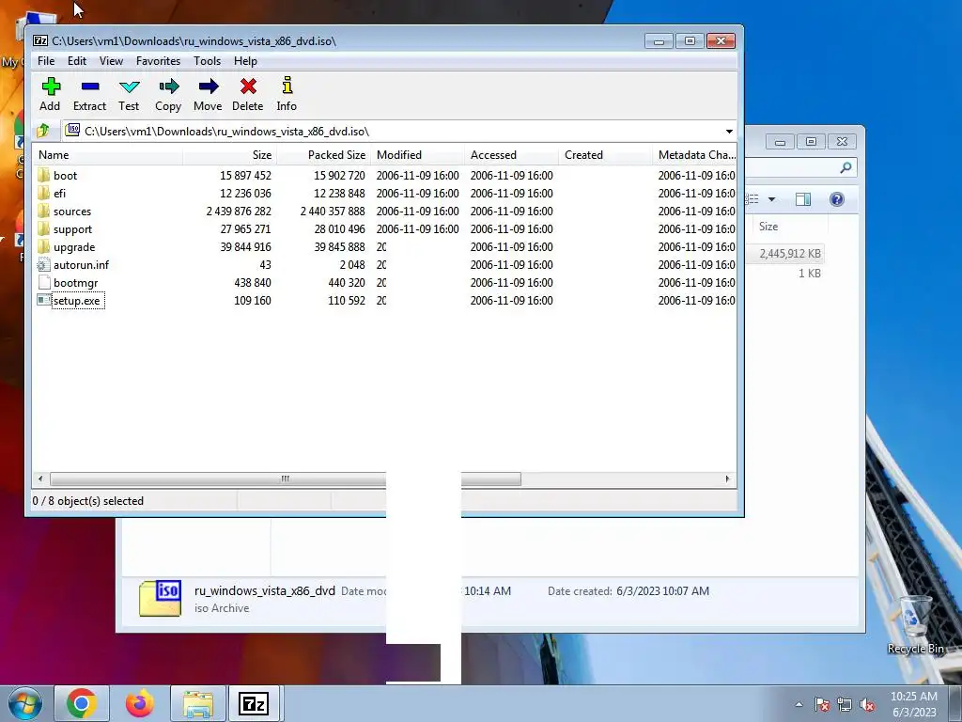Click the status bar objects selected text
The image size is (962, 722).
[87, 501]
